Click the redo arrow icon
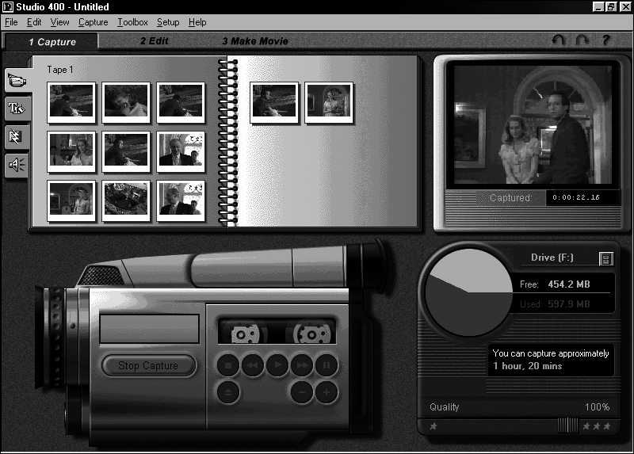 coord(582,40)
